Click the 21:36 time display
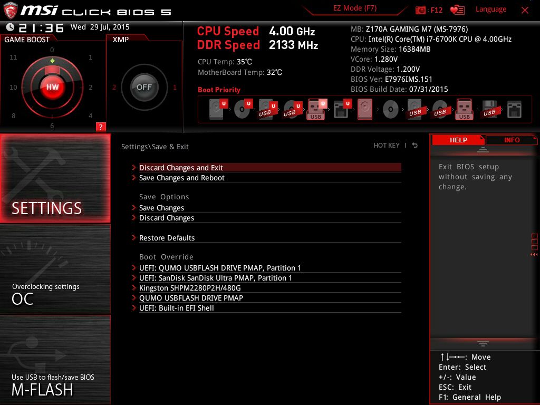Screen dimensions: 540x405 (41, 27)
